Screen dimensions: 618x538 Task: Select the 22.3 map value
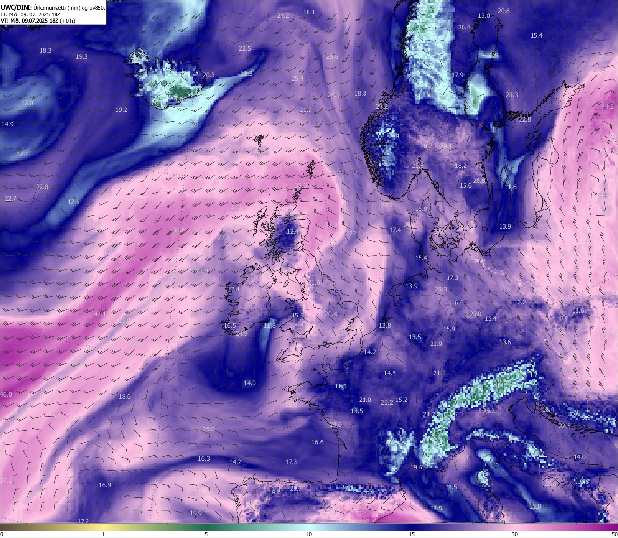click(x=224, y=238)
